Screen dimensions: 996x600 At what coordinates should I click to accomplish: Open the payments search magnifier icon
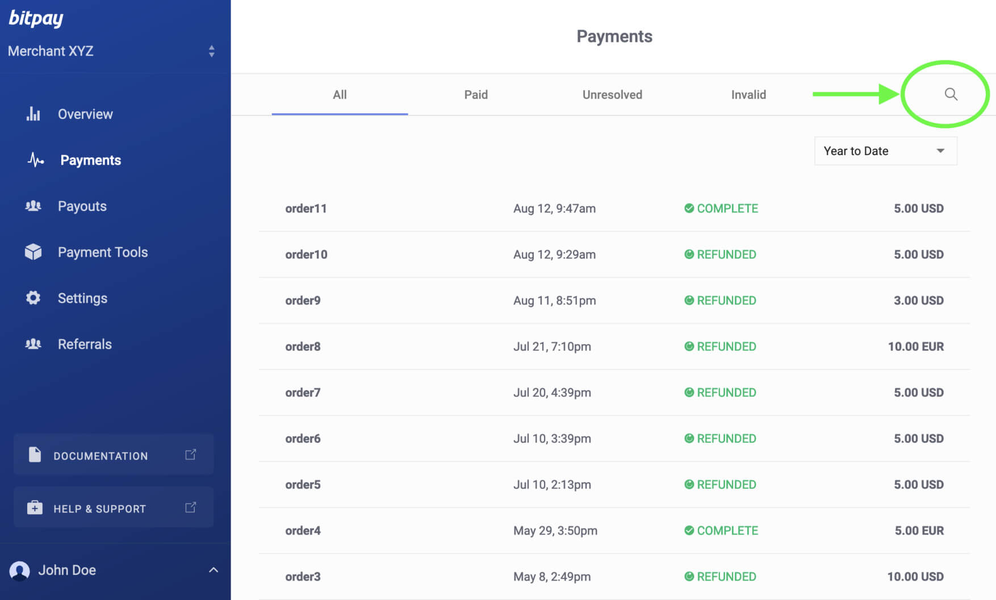951,94
